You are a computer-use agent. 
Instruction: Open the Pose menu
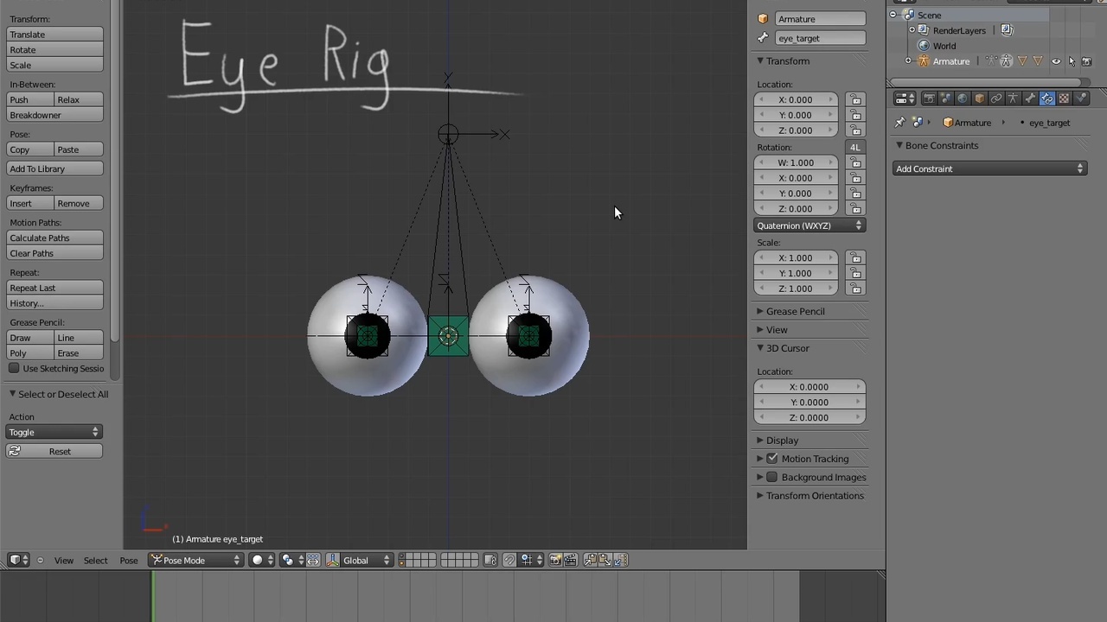tap(128, 560)
